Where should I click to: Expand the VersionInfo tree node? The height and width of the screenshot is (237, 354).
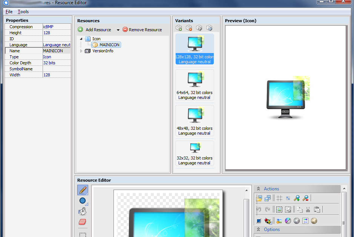coord(81,51)
